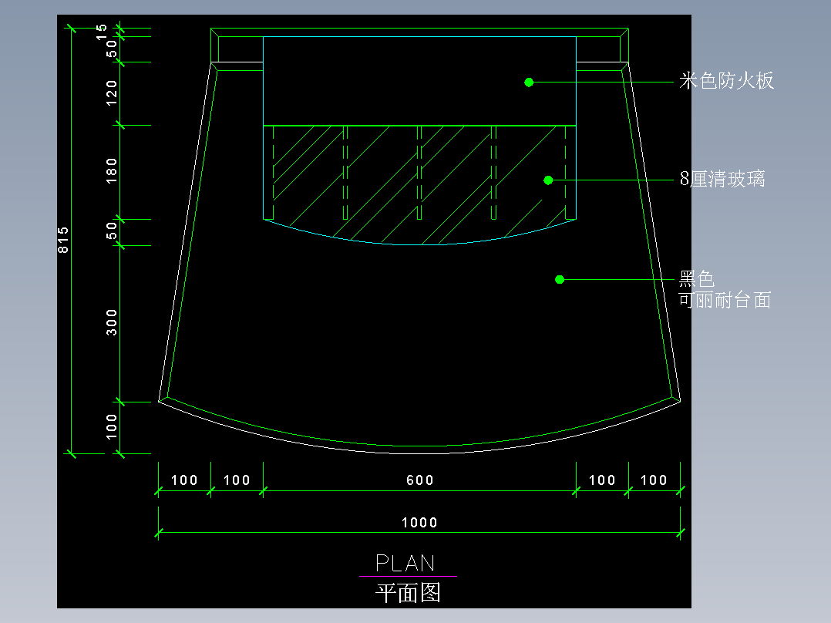Click the green leader dot for 8厘清玻璃
The width and height of the screenshot is (831, 623).
click(x=549, y=180)
